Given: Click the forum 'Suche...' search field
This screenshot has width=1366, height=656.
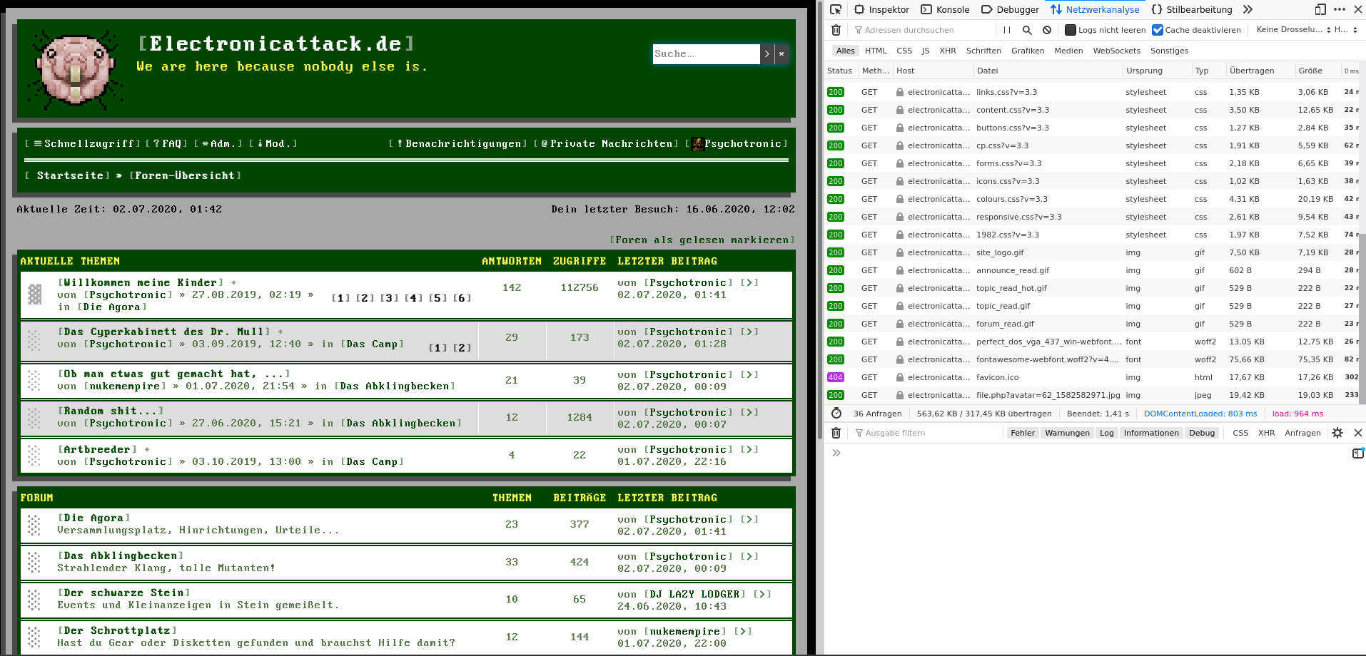Looking at the screenshot, I should (705, 54).
